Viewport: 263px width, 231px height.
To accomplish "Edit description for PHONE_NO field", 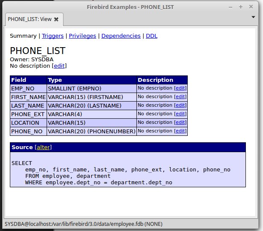I will click(x=180, y=131).
